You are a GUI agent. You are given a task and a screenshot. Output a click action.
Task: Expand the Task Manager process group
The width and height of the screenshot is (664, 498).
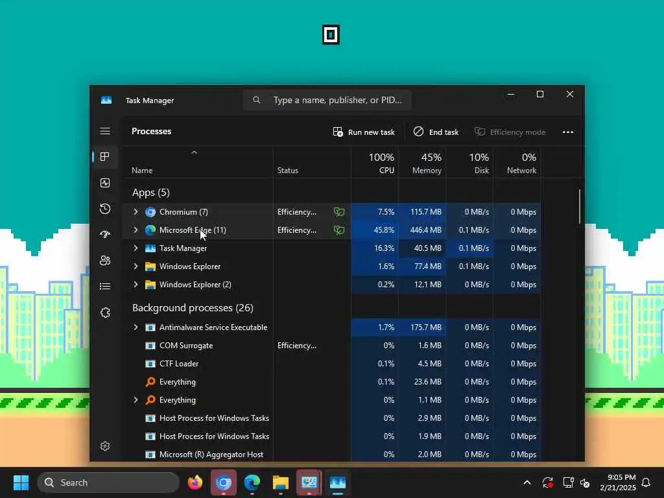pyautogui.click(x=136, y=248)
